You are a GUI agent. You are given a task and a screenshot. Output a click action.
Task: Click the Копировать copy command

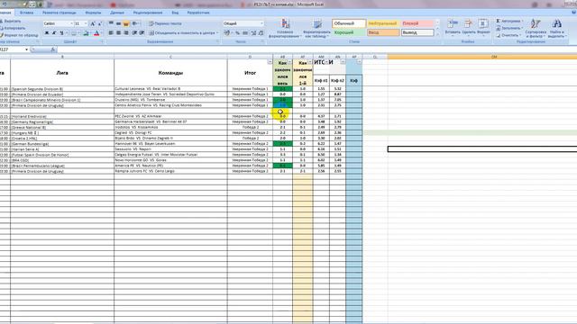pos(13,28)
